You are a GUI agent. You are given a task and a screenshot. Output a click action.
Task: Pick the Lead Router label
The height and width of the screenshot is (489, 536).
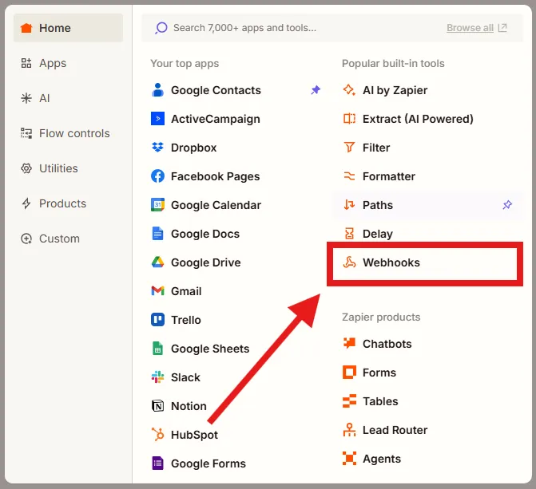point(395,430)
